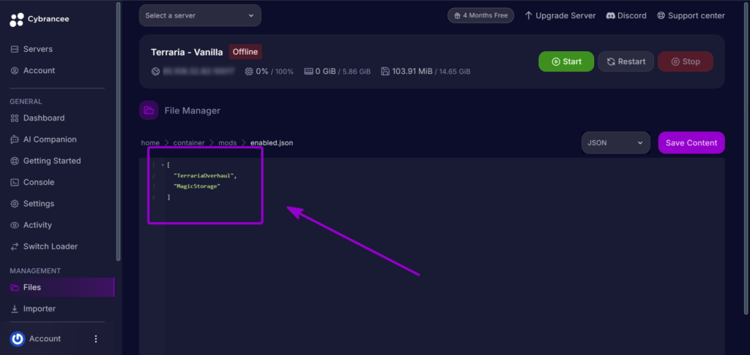Click the sidebar vertical scrollbar
This screenshot has width=750, height=355.
118,131
